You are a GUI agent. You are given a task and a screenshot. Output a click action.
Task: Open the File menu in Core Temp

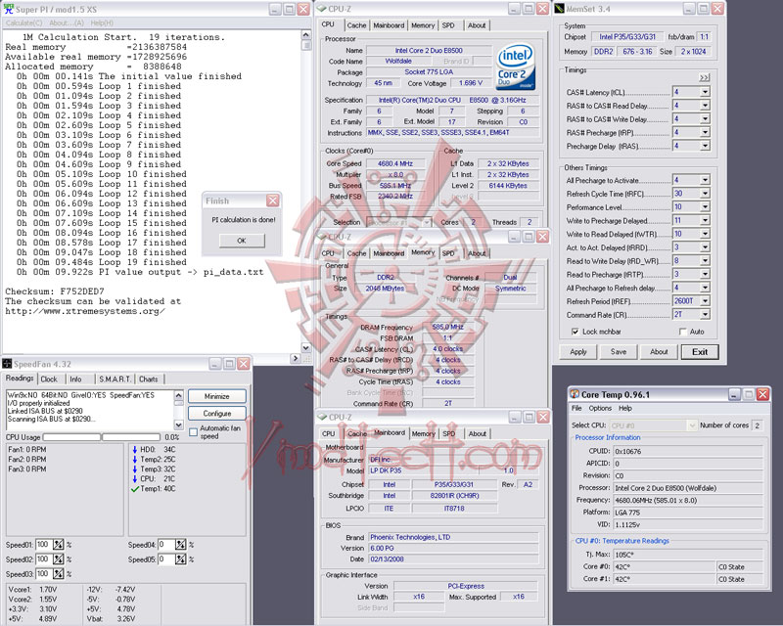point(576,408)
